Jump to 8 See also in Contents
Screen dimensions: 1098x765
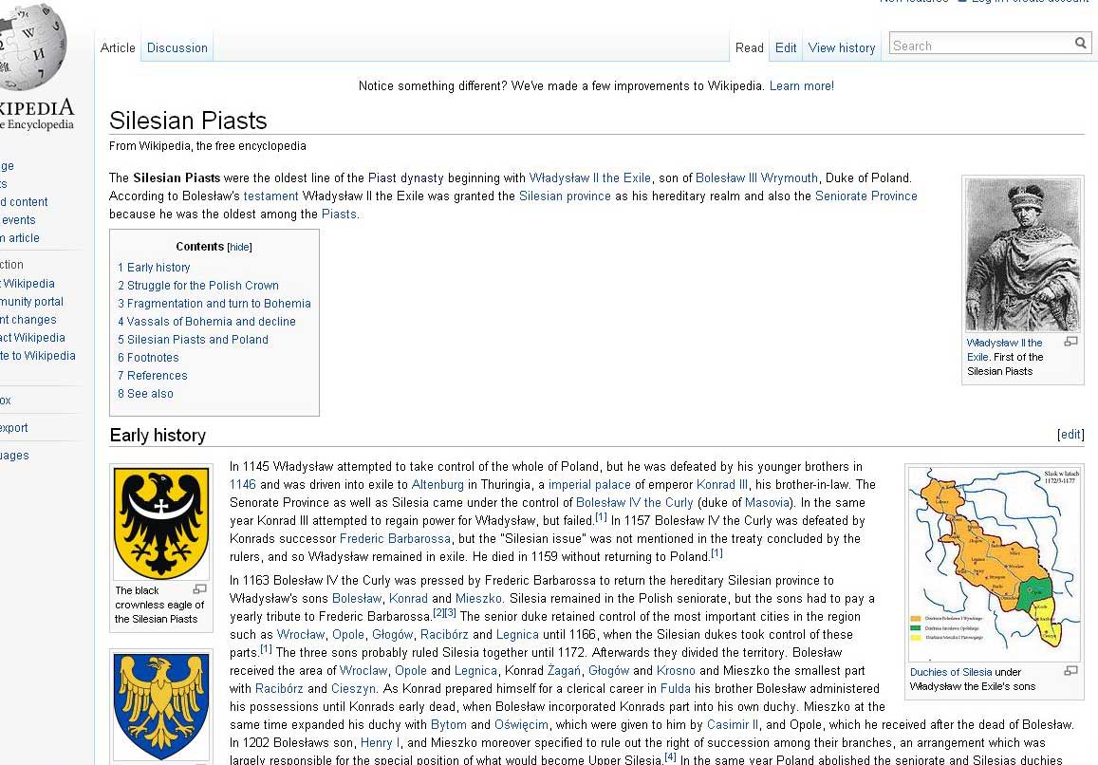145,394
